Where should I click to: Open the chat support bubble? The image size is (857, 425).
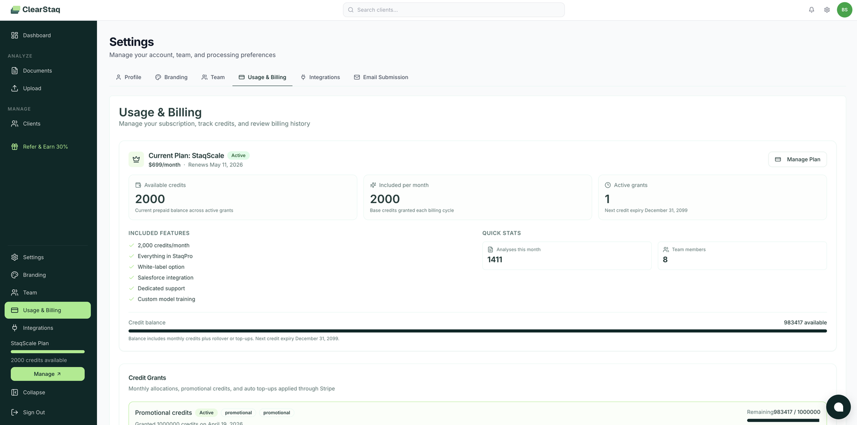[x=839, y=407]
